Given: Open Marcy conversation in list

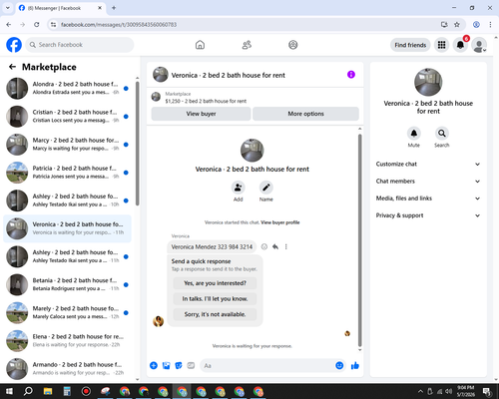Looking at the screenshot, I should click(67, 145).
